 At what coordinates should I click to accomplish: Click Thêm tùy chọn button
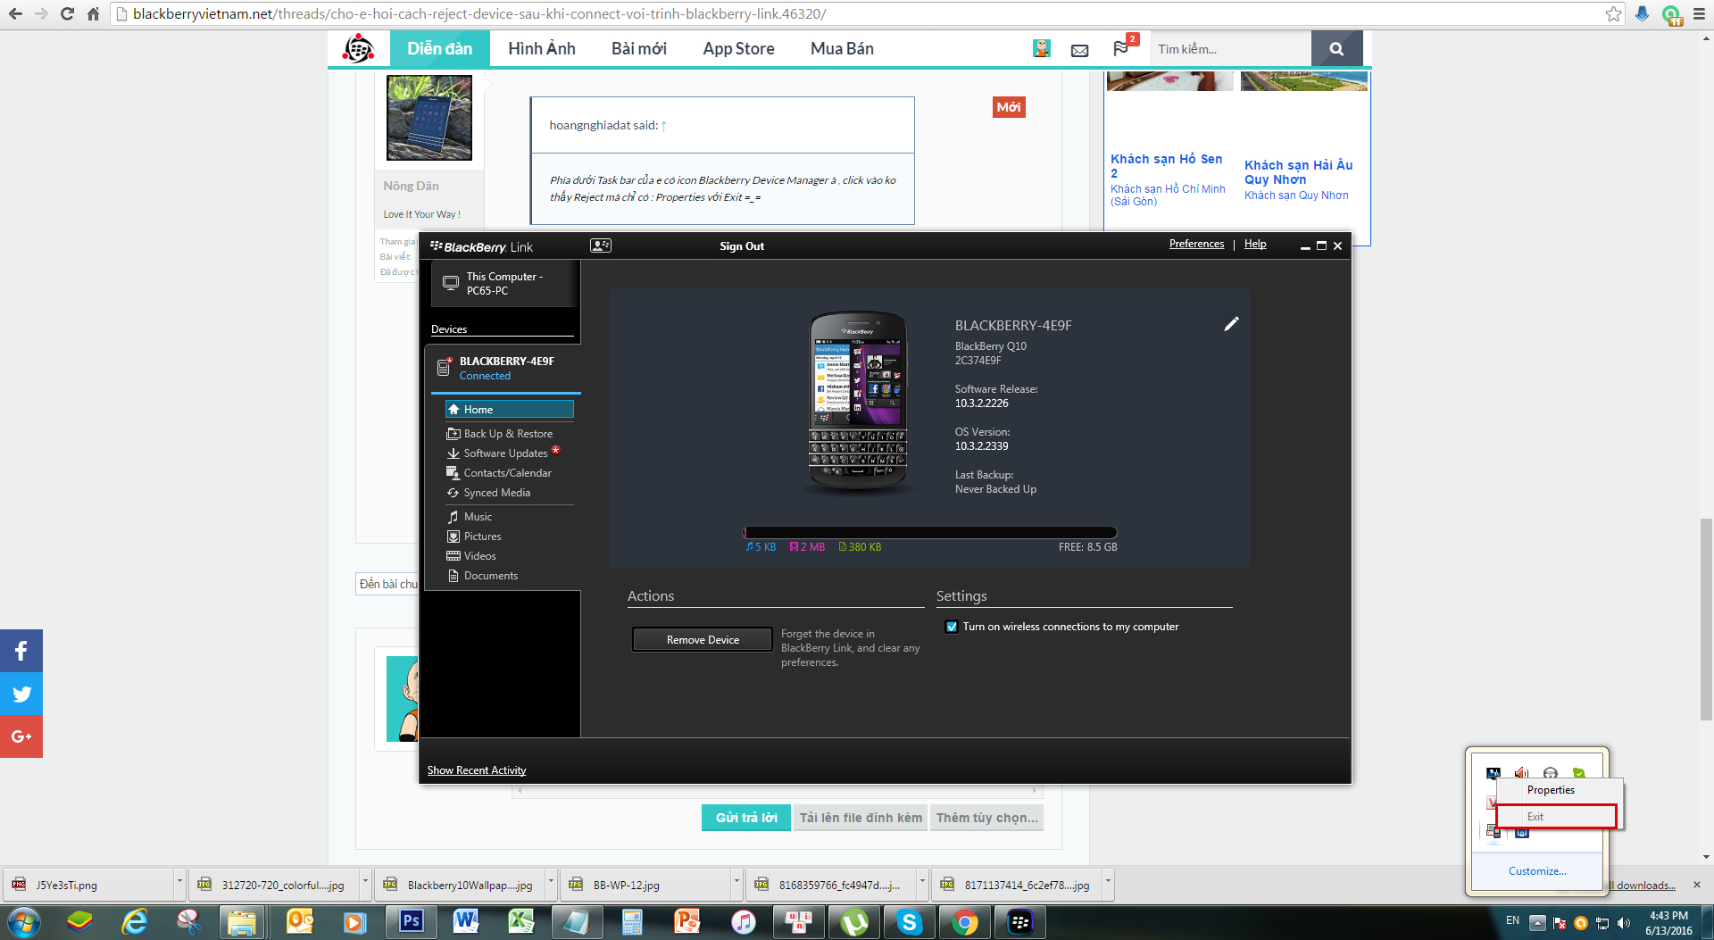(x=986, y=818)
